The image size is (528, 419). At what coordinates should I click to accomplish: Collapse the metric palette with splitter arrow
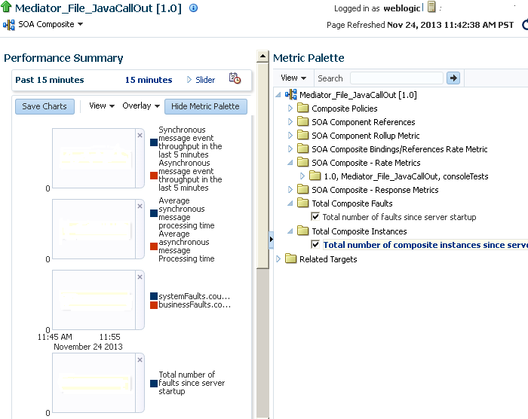point(271,240)
